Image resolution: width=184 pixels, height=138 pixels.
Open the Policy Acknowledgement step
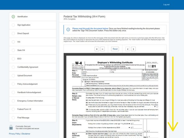[x=33, y=84]
